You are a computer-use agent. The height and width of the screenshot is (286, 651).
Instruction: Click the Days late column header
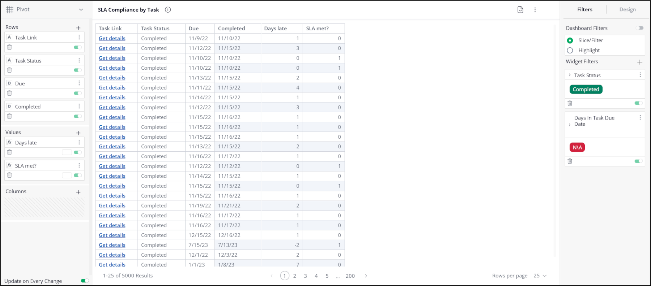(x=282, y=29)
